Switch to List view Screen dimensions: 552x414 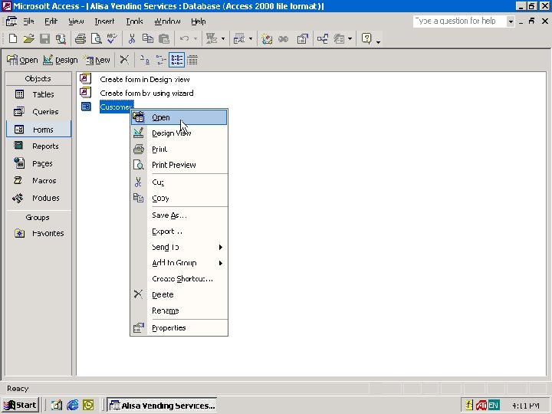(176, 60)
